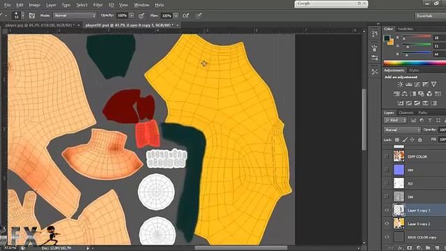Add a Color Balance adjustment
Image resolution: width=446 pixels, height=251 pixels.
(404, 93)
